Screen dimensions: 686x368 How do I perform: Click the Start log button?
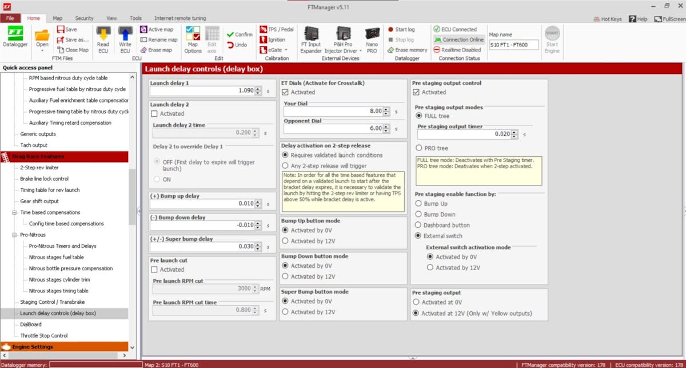pyautogui.click(x=401, y=29)
